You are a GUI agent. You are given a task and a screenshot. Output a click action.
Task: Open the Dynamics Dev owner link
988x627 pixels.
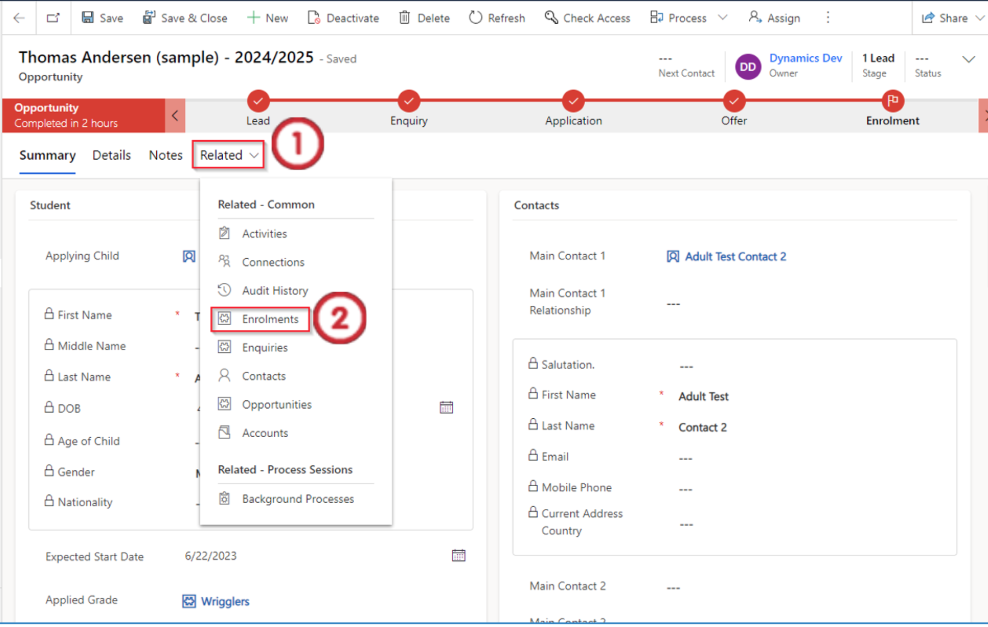point(805,58)
